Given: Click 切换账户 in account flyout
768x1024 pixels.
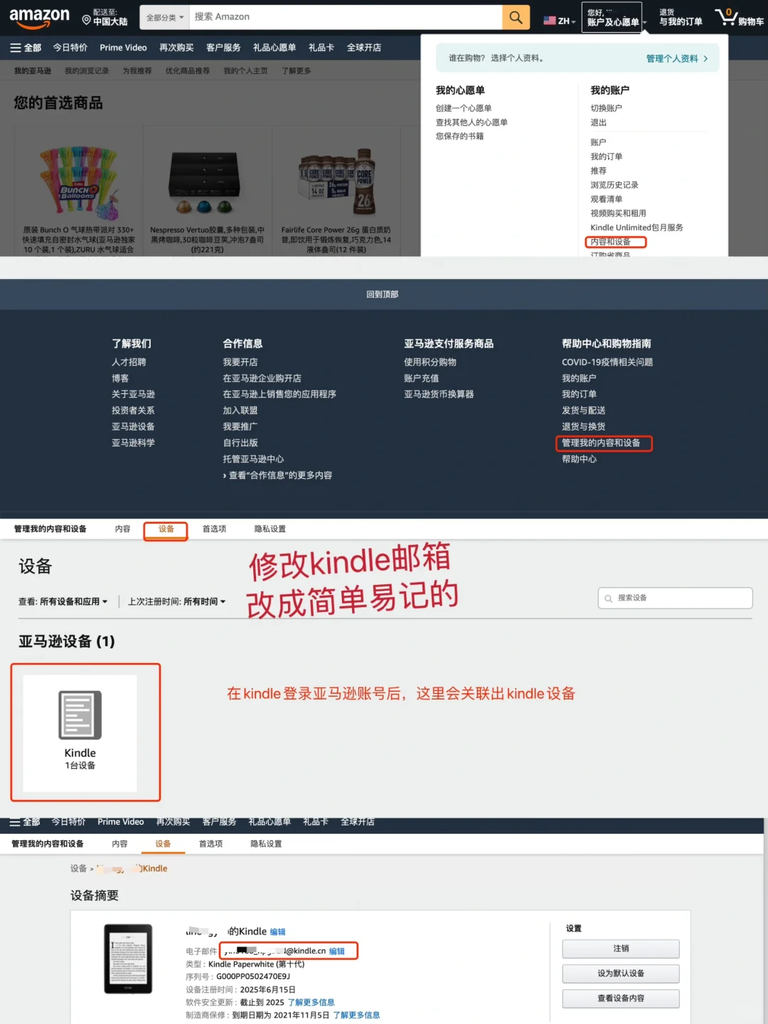Looking at the screenshot, I should [607, 108].
